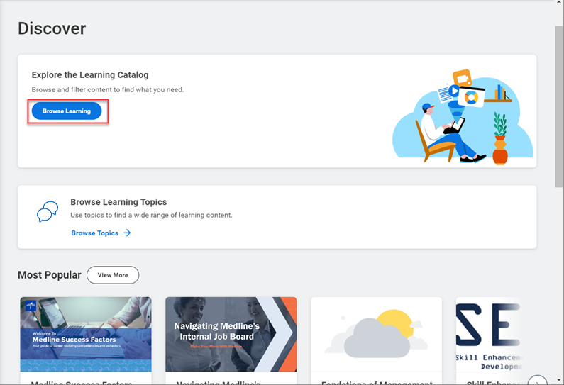Click the Medline logo on Success Factors thumbnail
564x385 pixels.
click(31, 306)
